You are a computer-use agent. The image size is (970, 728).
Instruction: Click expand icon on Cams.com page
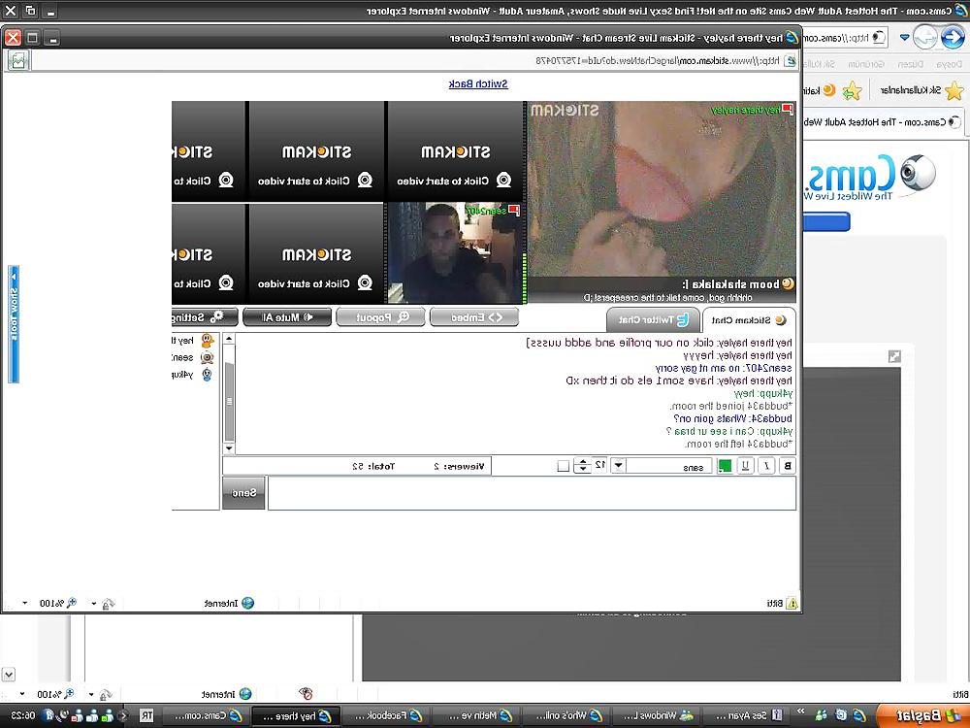(894, 356)
